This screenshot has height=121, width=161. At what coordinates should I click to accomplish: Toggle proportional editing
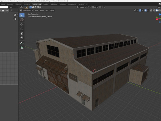(100, 7)
